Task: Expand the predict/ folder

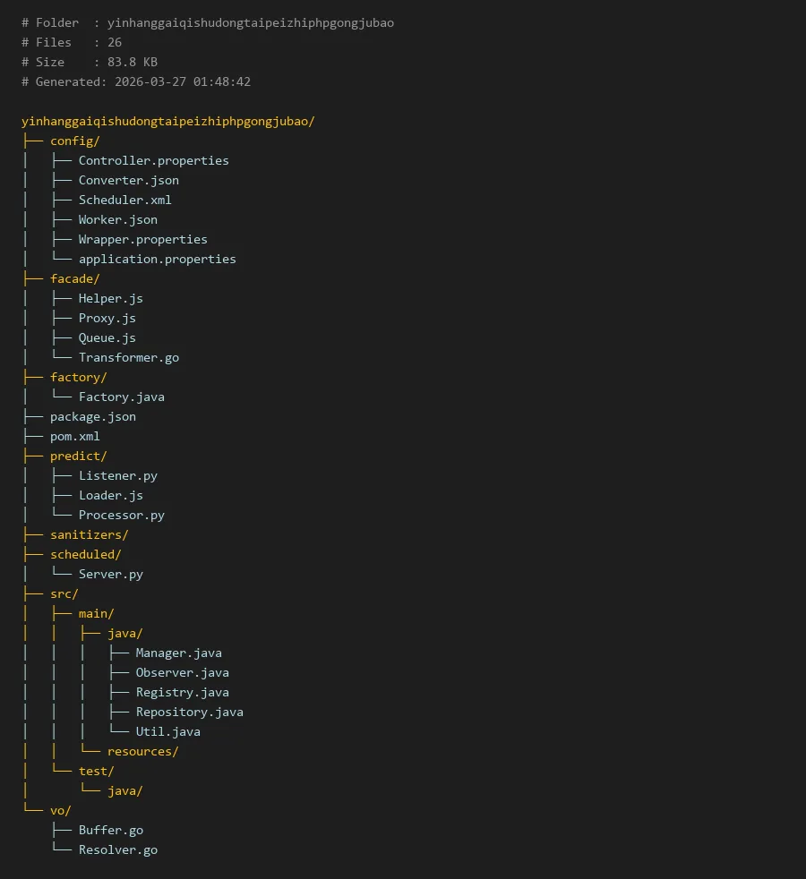Action: tap(78, 457)
